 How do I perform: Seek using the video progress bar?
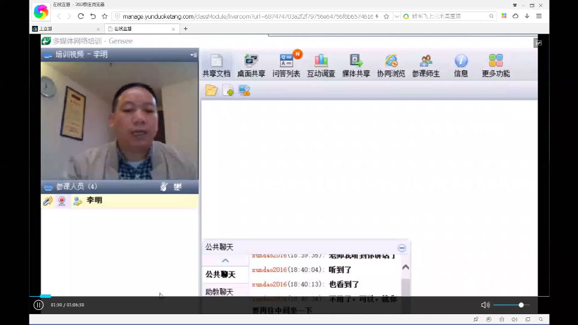pos(289,296)
